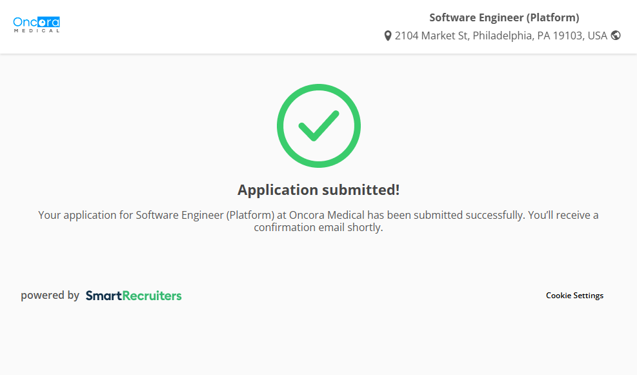Click the Oncora Medical logo
The width and height of the screenshot is (637, 375).
pos(36,25)
